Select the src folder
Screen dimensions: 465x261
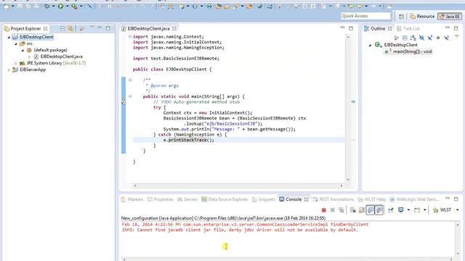[x=29, y=43]
